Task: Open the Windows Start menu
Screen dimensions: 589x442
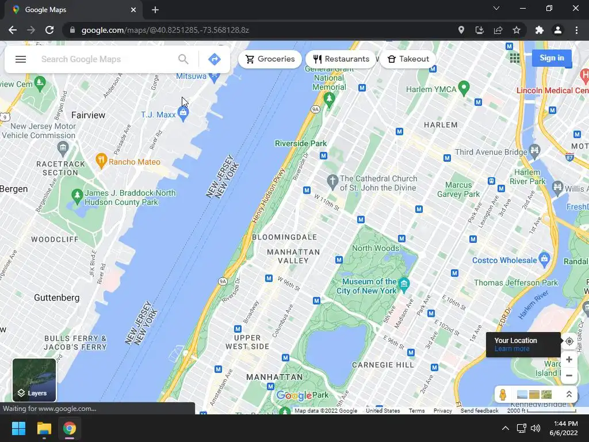Action: [18, 428]
